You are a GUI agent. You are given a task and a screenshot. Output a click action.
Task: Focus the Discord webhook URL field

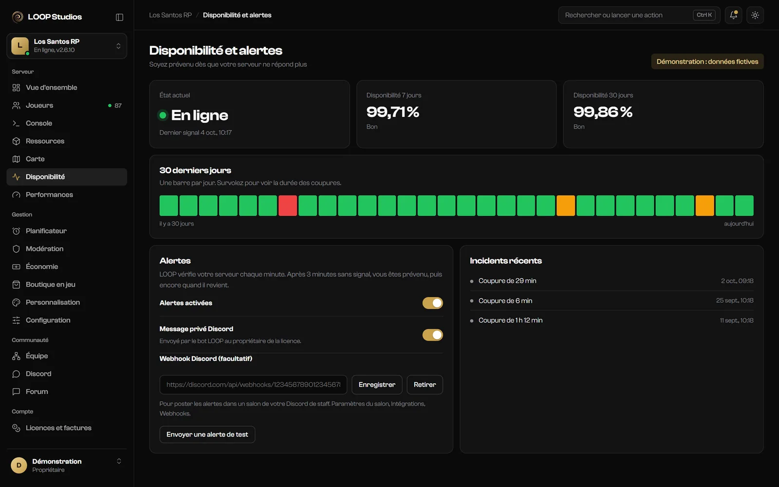(x=253, y=385)
